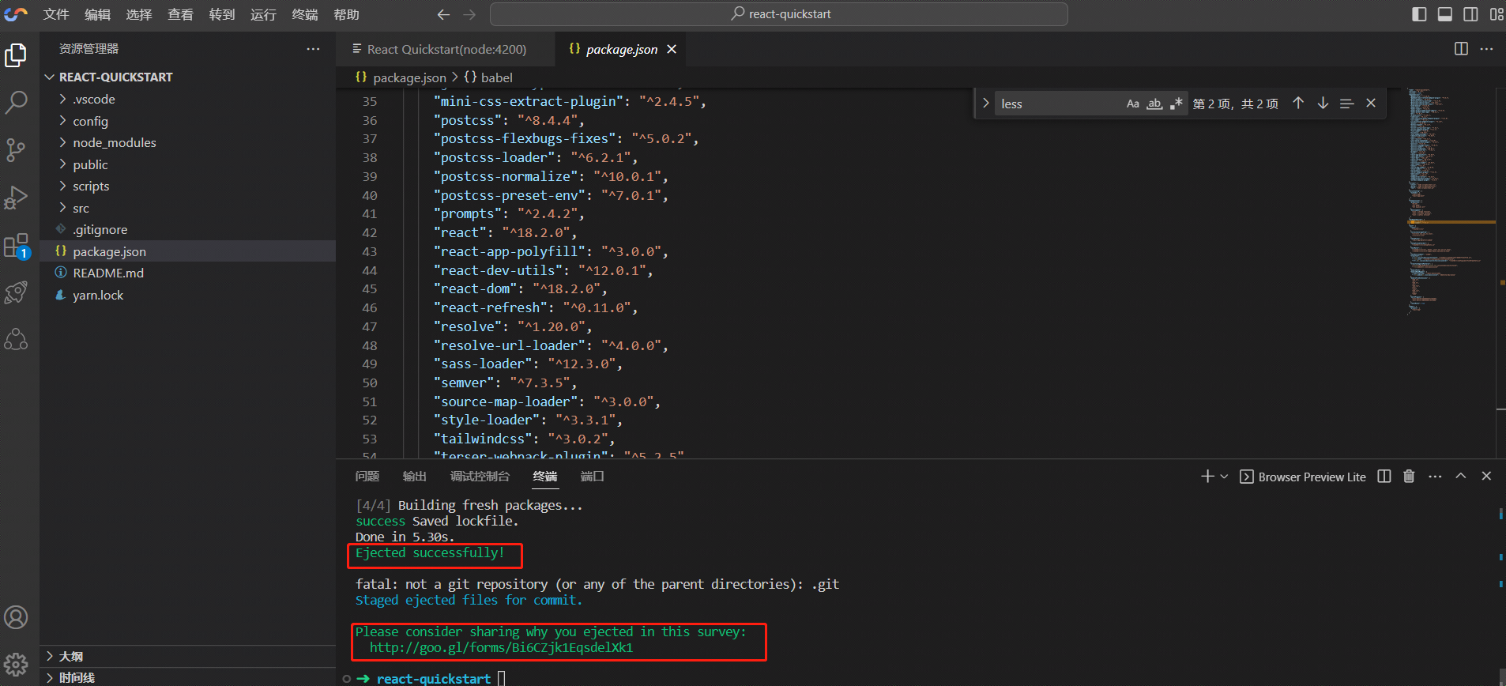The width and height of the screenshot is (1506, 686).
Task: Expand the replace toggle in find widget
Action: click(x=985, y=104)
